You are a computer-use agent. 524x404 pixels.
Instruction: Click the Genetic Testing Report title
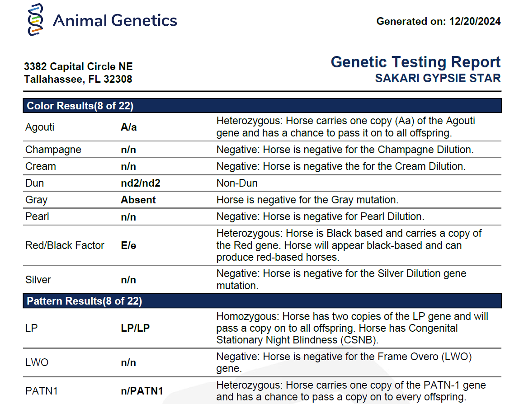click(x=415, y=62)
